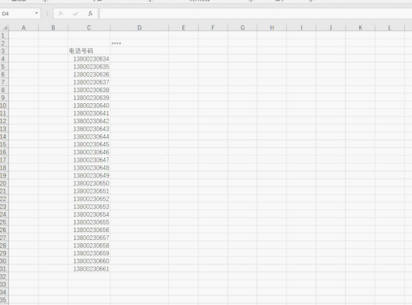412x305 pixels.
Task: Click cell containing 13800230645
Action: click(x=91, y=144)
